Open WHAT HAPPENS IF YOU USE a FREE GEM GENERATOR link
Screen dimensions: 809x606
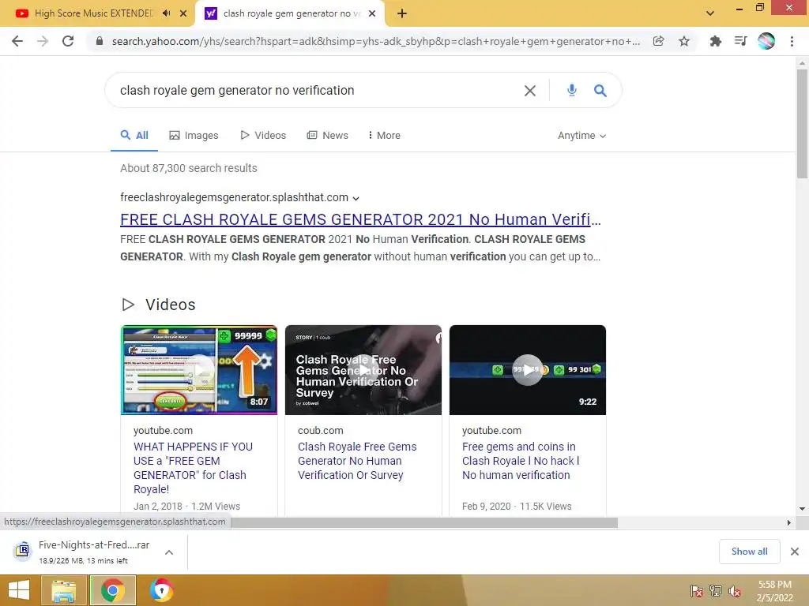coord(193,468)
